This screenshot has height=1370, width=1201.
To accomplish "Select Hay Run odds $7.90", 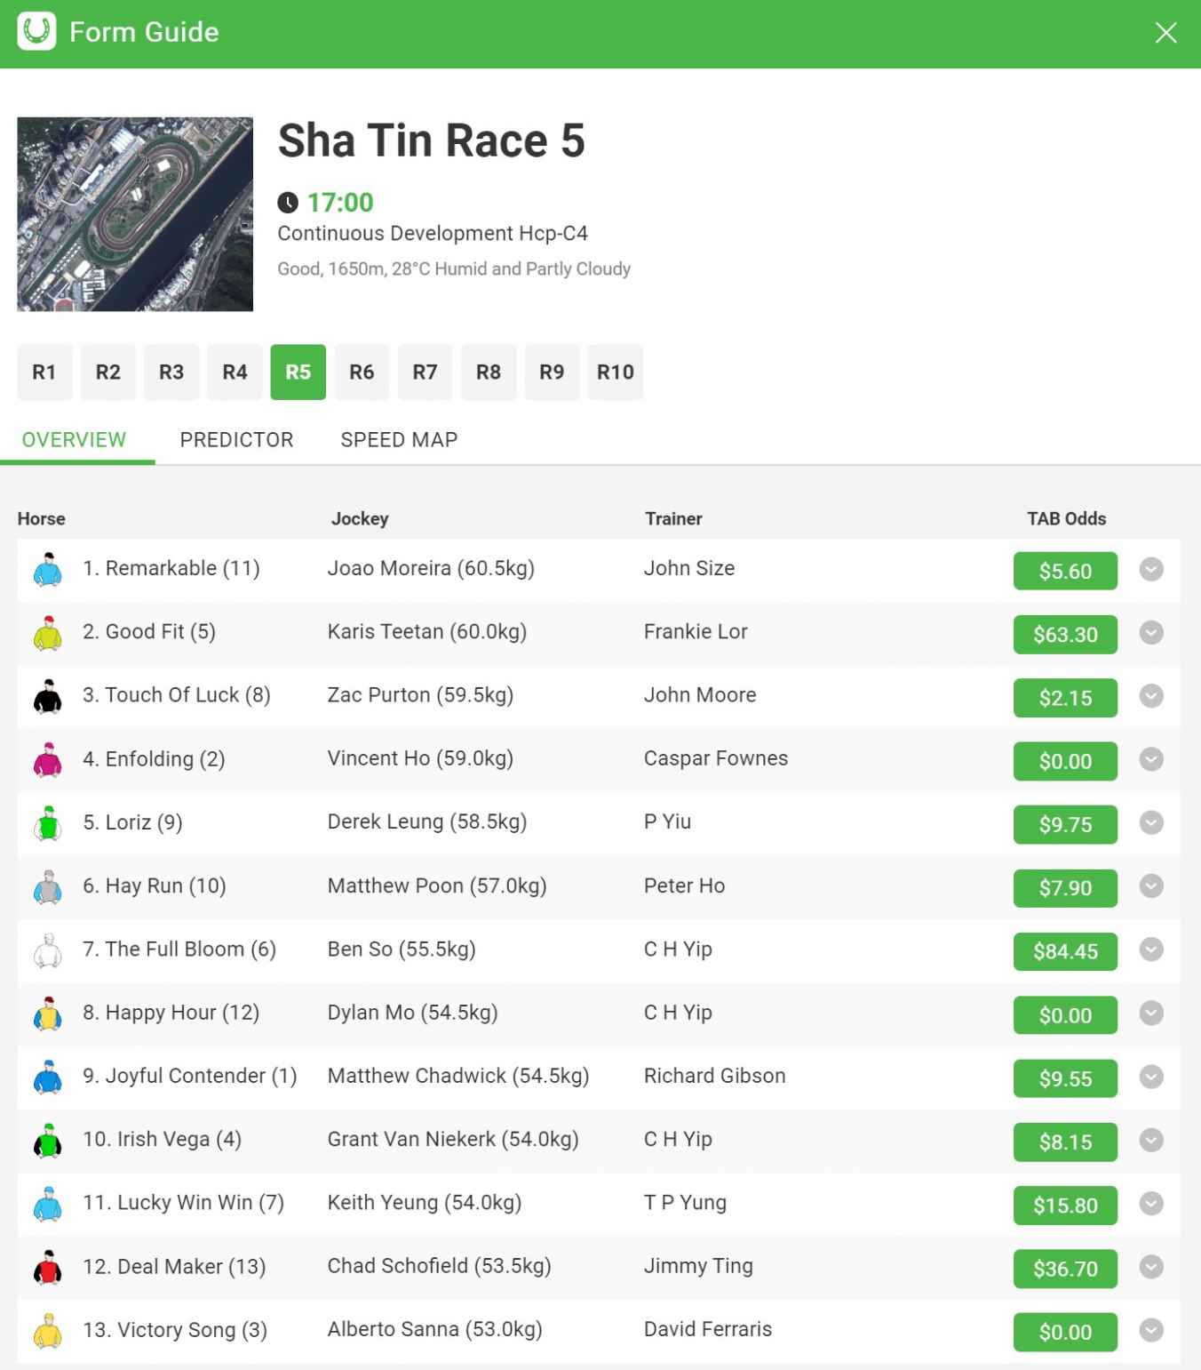I will coord(1065,888).
